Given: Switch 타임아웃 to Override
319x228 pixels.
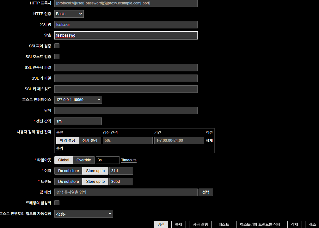Looking at the screenshot, I should (x=83, y=160).
